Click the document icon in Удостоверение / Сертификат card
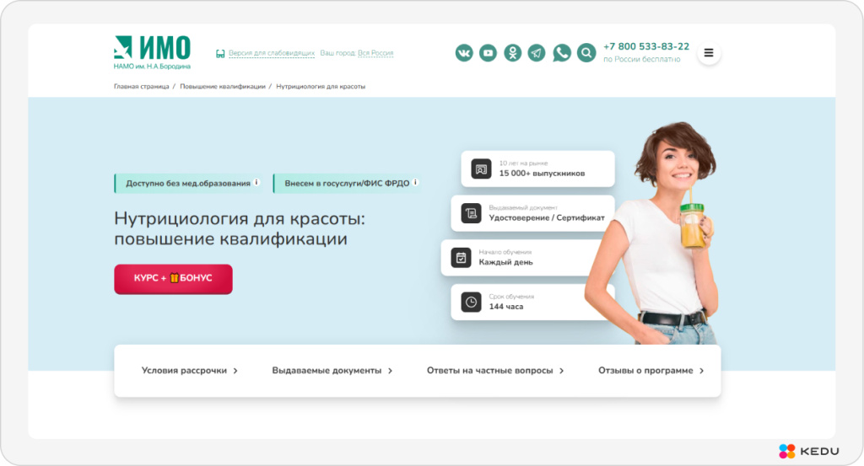This screenshot has height=466, width=864. click(471, 213)
